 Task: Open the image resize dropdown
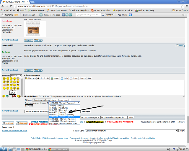(64, 103)
